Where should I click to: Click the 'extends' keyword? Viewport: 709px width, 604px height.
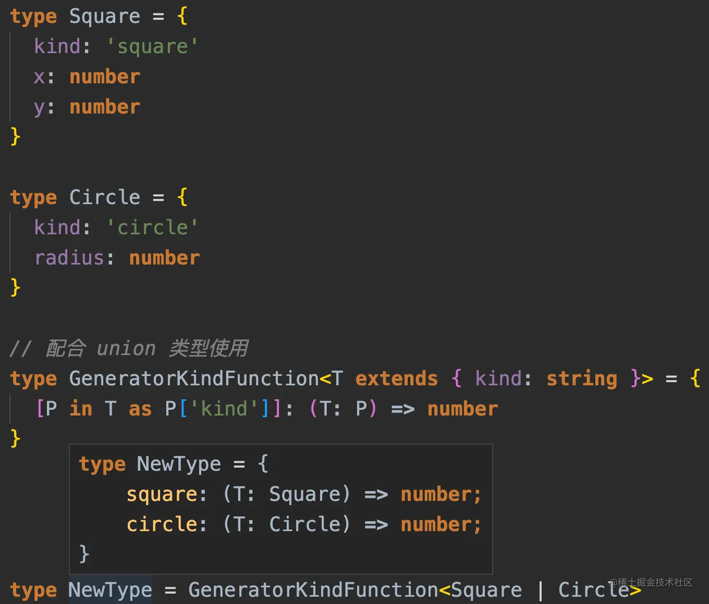click(397, 379)
